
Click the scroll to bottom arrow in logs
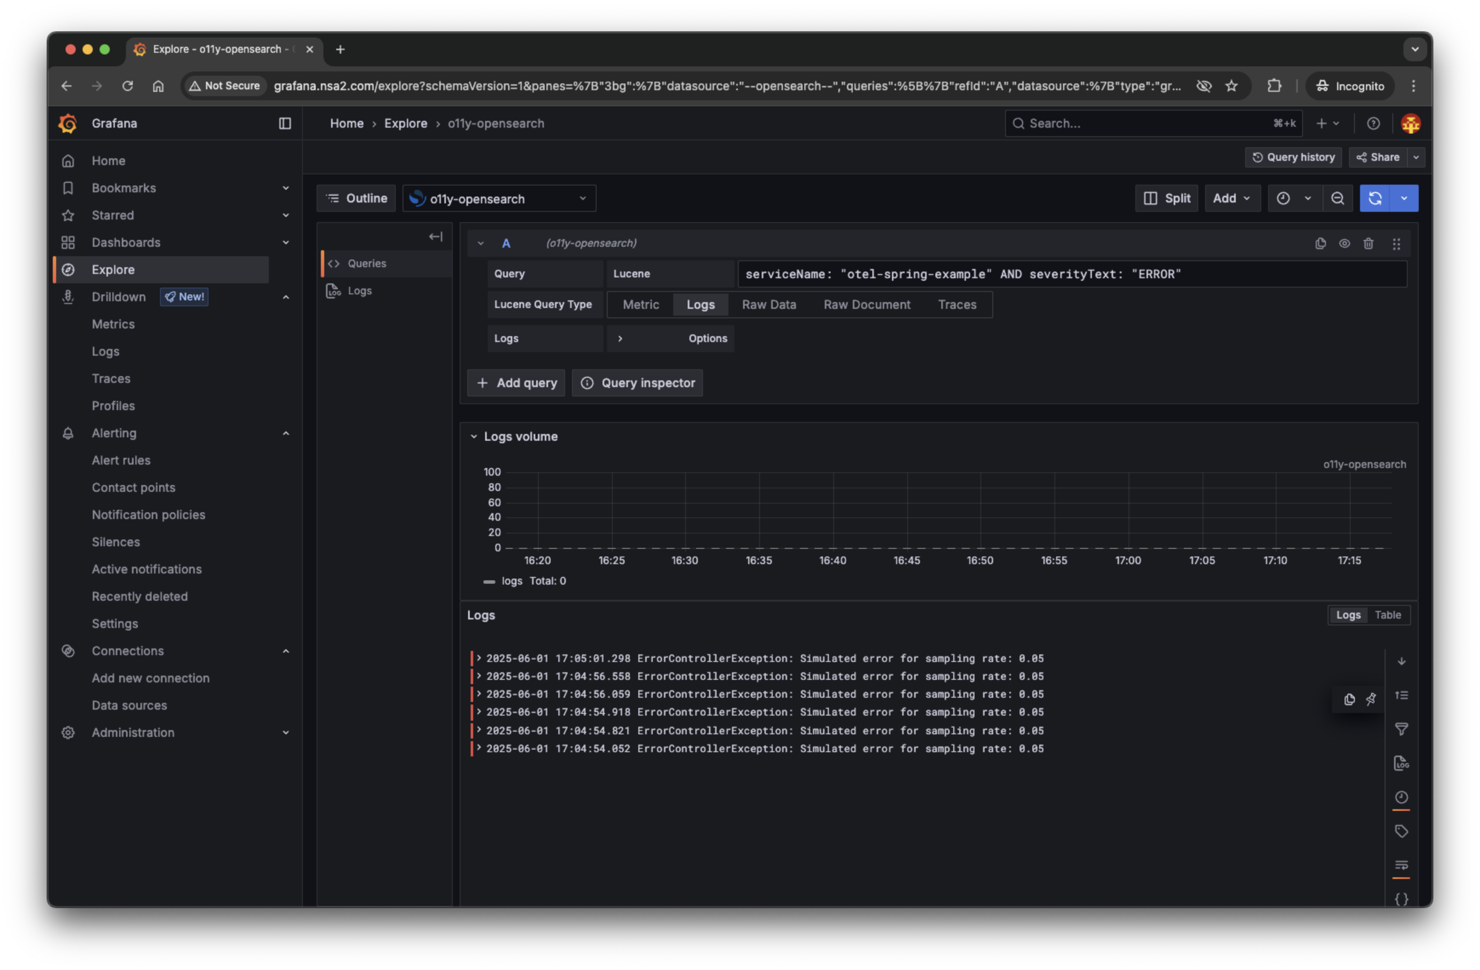point(1401,661)
